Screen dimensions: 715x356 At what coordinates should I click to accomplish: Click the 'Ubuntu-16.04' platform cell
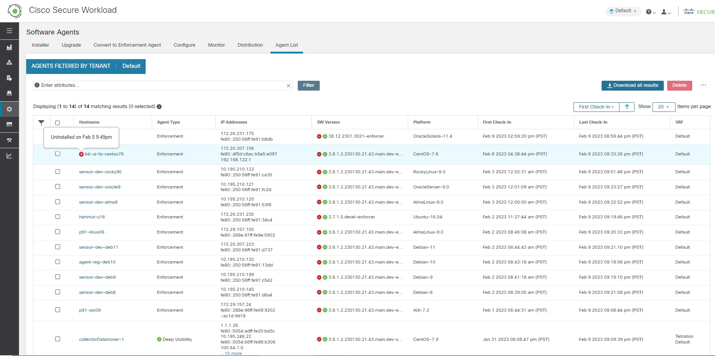[x=427, y=217]
